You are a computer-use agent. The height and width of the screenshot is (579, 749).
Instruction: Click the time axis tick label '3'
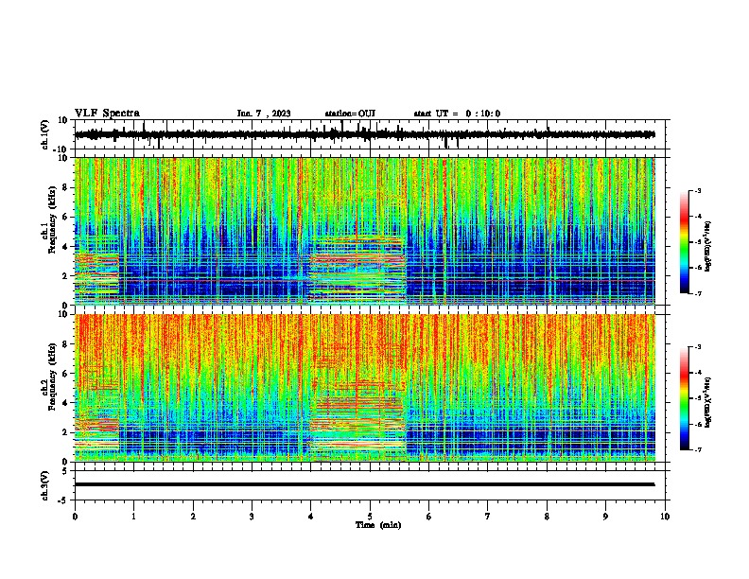click(252, 517)
